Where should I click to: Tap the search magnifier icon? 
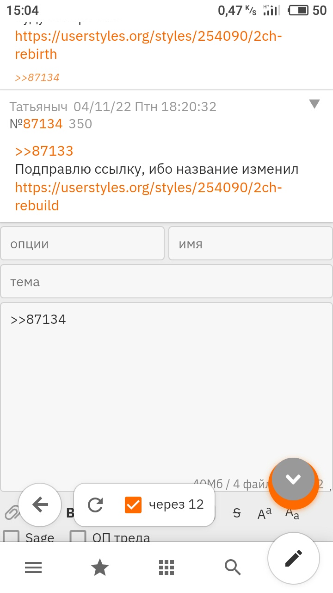click(x=233, y=567)
